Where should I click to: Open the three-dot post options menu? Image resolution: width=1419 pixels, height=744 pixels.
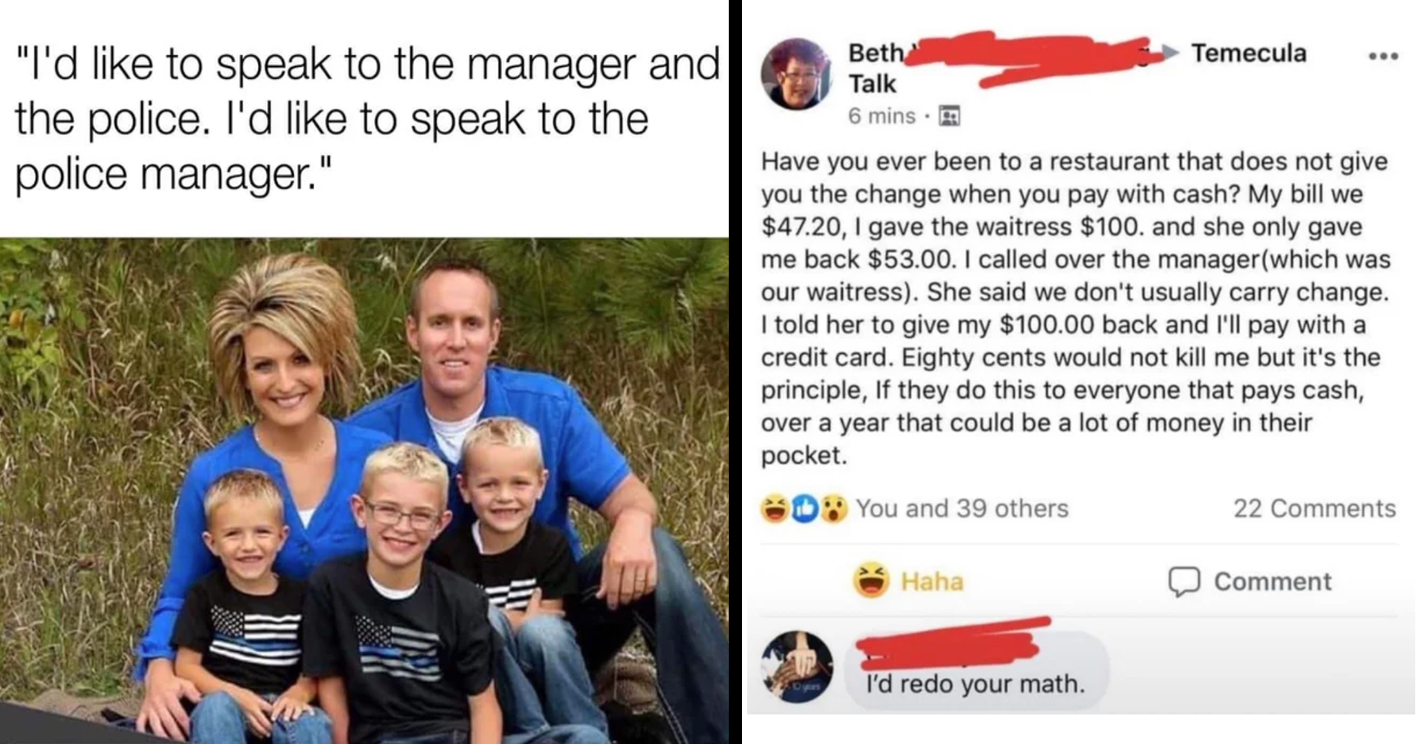pyautogui.click(x=1383, y=56)
